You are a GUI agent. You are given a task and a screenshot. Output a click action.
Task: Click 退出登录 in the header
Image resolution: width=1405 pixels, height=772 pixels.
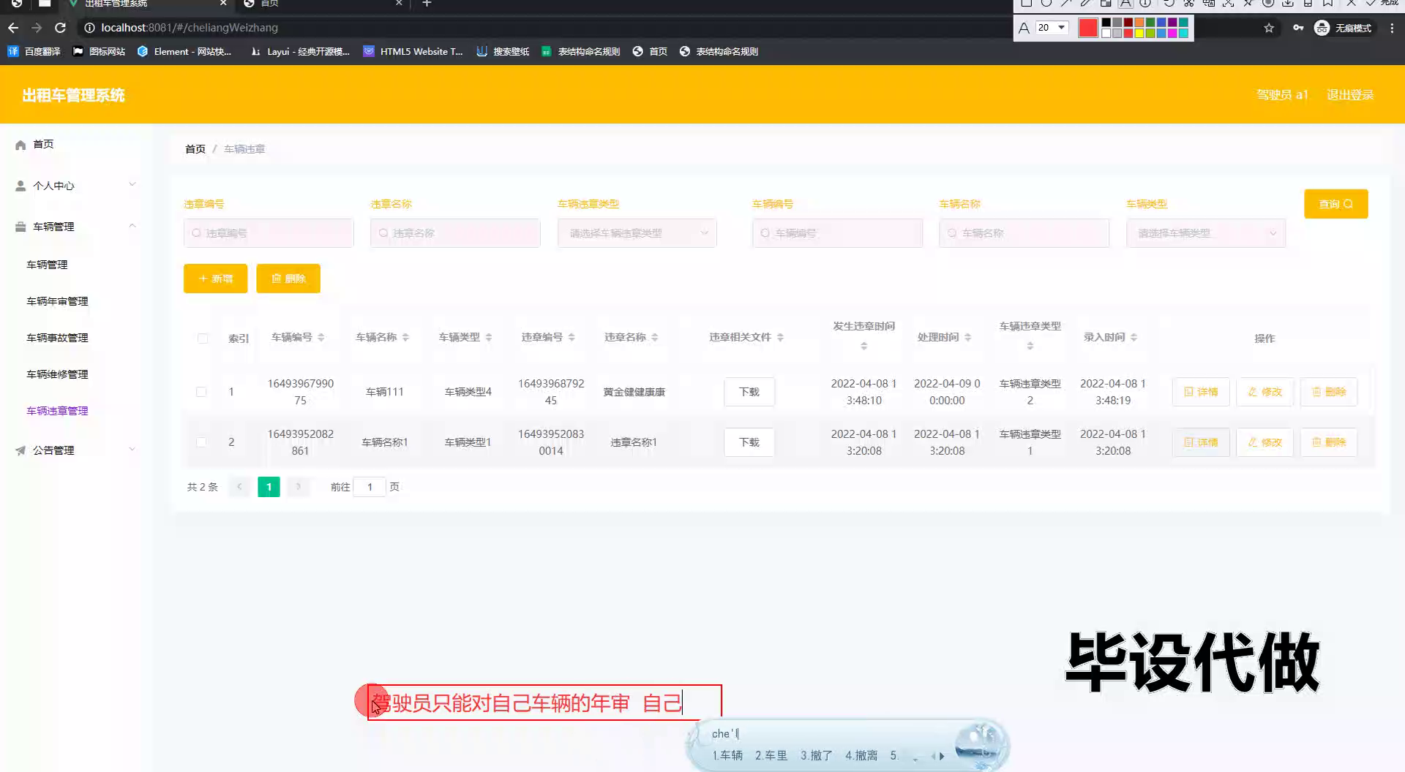tap(1349, 95)
